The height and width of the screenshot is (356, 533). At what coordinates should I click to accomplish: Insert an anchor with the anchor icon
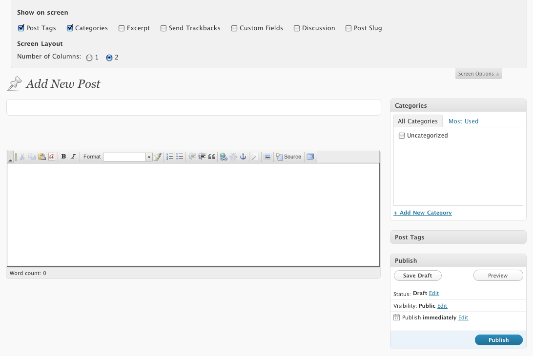(243, 157)
